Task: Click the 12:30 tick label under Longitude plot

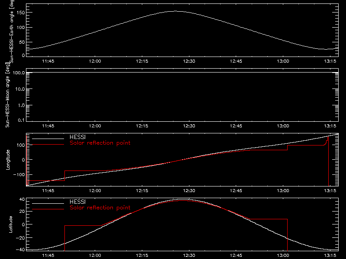Action: tap(189, 191)
